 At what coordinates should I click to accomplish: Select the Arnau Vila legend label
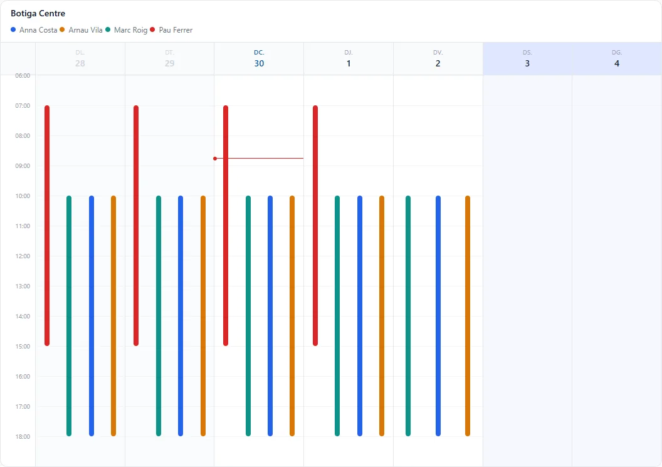click(85, 30)
